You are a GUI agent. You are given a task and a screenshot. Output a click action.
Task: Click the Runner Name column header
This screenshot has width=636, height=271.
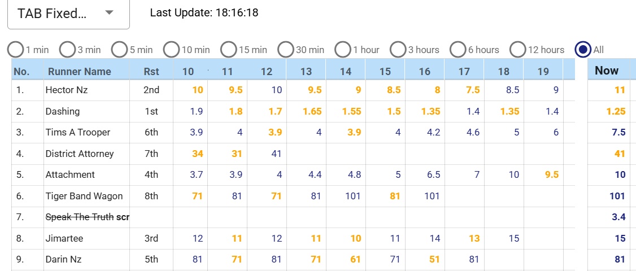(79, 72)
